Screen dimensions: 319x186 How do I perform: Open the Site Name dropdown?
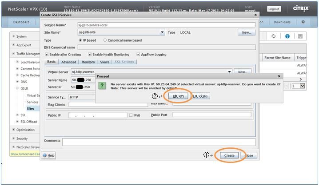coord(162,32)
